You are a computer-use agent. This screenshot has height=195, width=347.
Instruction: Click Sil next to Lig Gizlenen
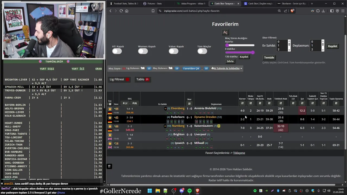149,69
